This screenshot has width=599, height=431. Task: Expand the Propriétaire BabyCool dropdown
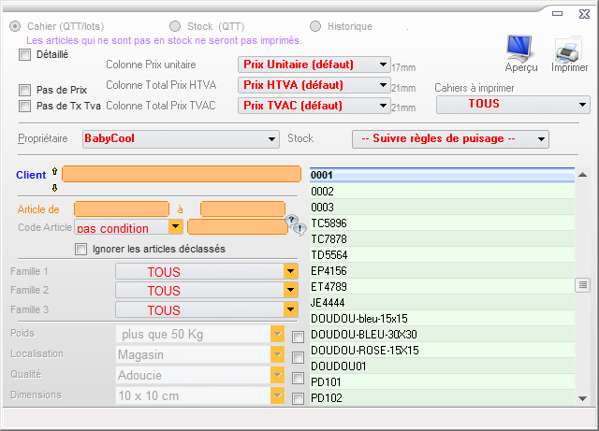click(272, 139)
